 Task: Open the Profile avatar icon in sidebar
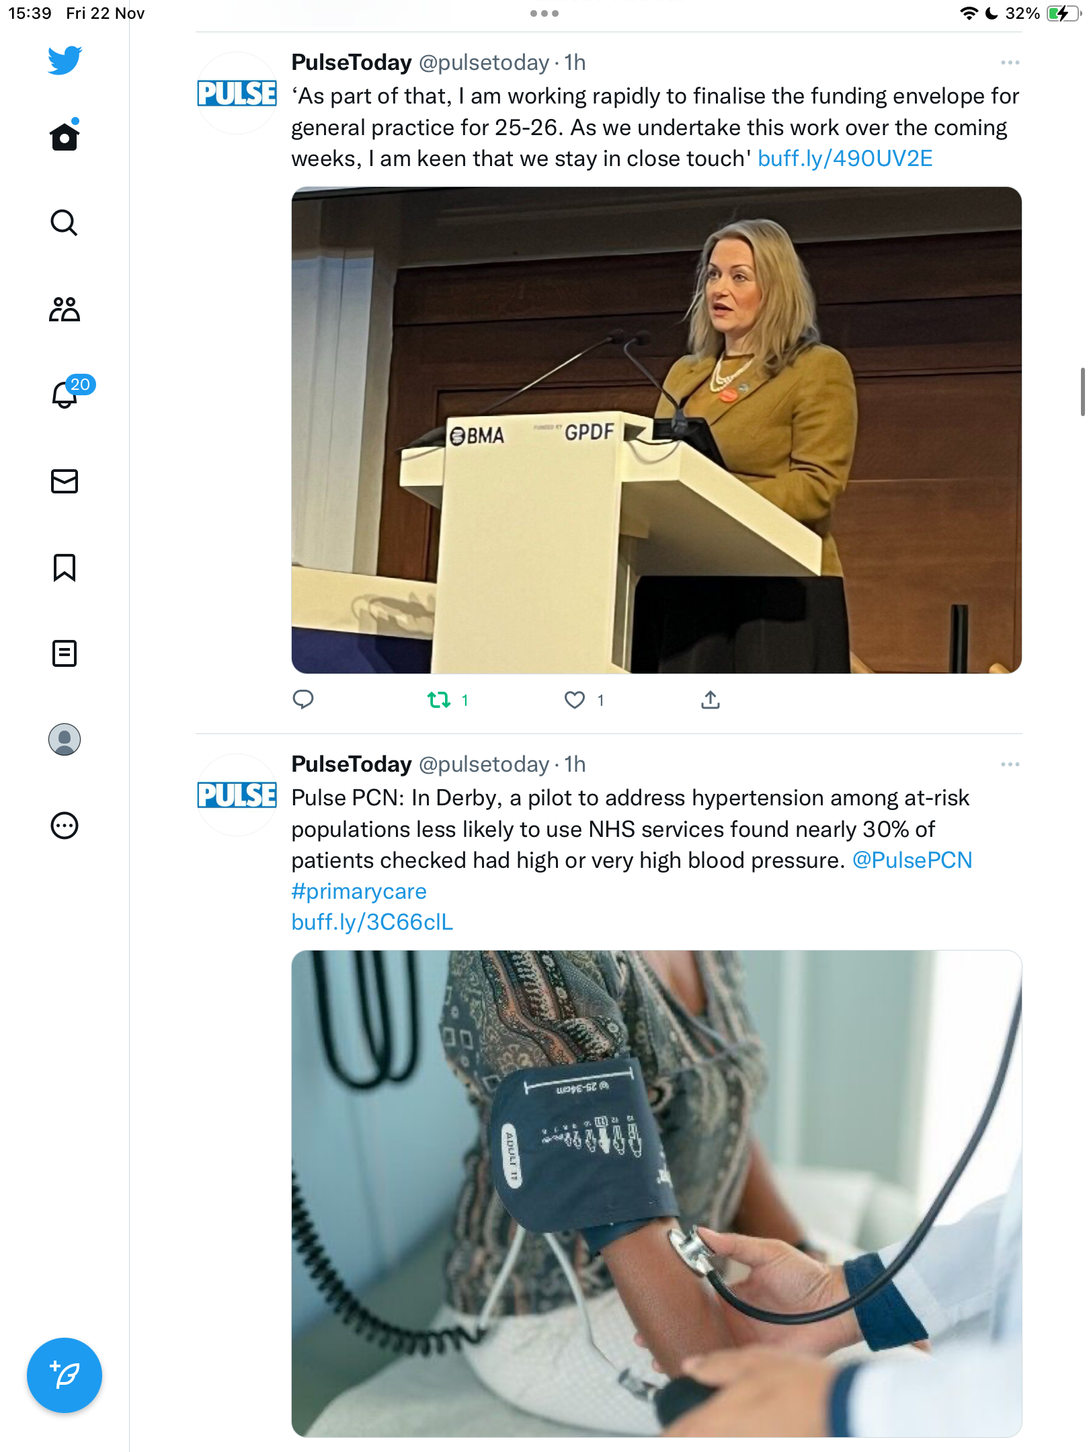click(65, 739)
